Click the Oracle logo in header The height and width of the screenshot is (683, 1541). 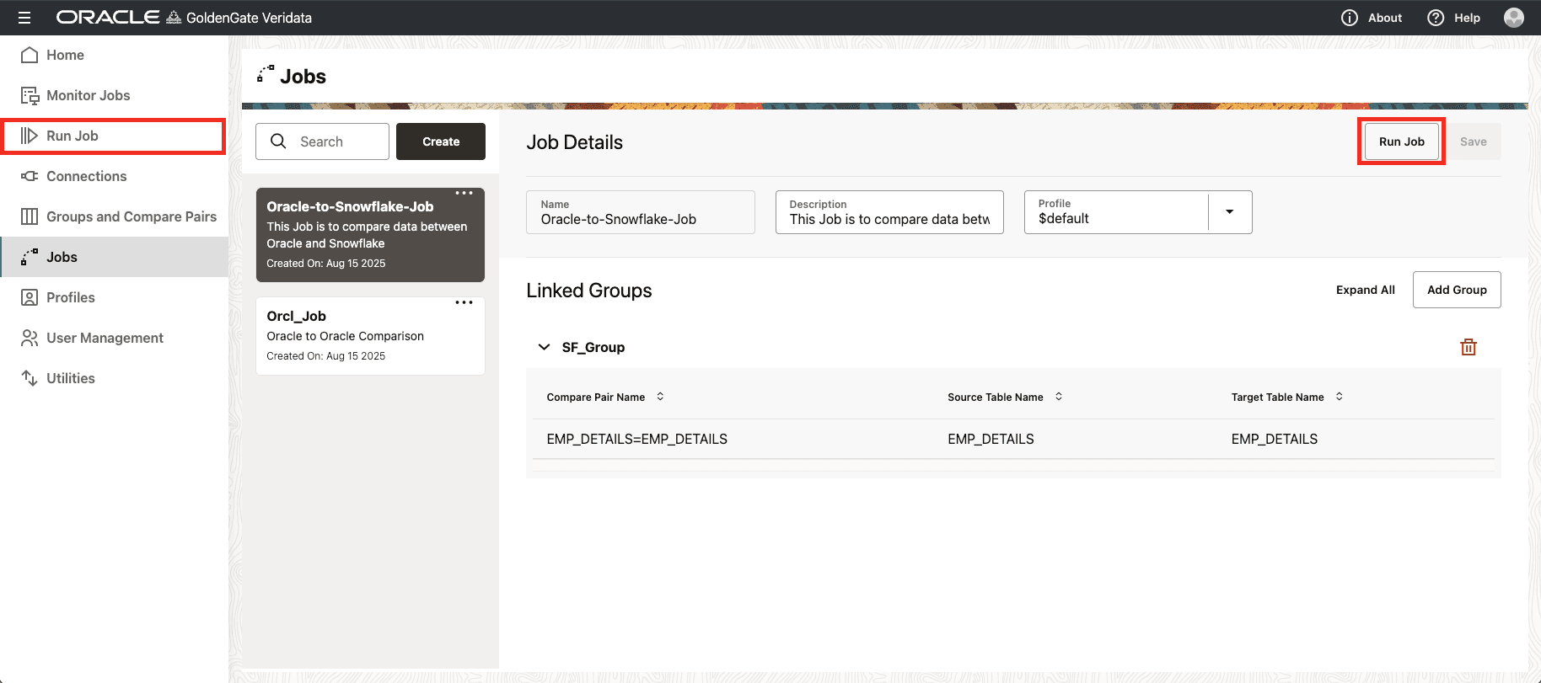click(x=107, y=18)
